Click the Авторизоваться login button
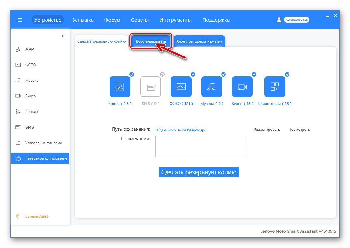The width and height of the screenshot is (350, 248). click(x=296, y=20)
